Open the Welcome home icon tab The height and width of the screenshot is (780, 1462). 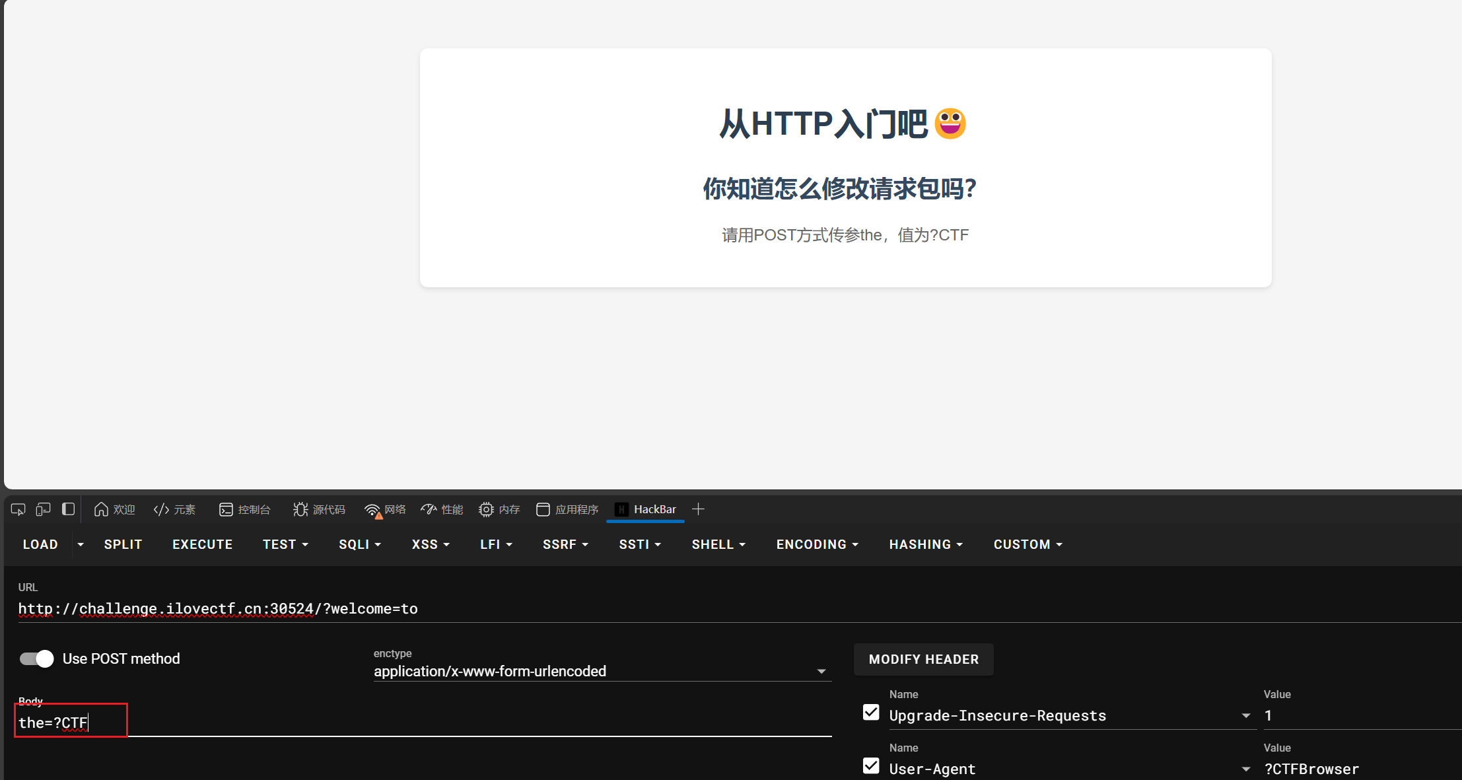[x=114, y=509]
